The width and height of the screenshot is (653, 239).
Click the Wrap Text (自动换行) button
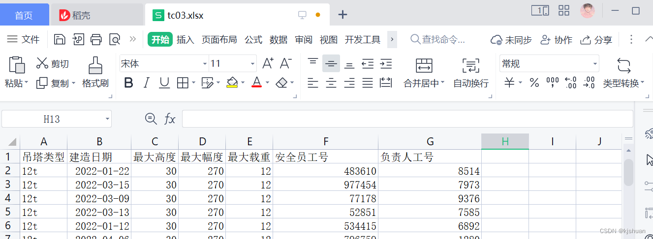pos(471,73)
